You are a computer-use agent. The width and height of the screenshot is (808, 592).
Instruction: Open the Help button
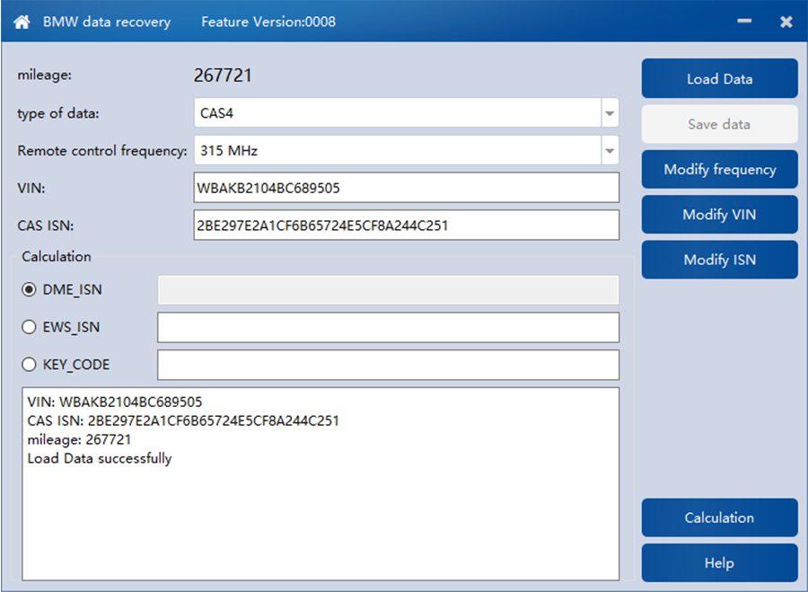[719, 562]
